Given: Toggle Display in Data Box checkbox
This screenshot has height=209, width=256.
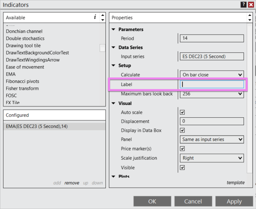Looking at the screenshot, I should pyautogui.click(x=182, y=131).
